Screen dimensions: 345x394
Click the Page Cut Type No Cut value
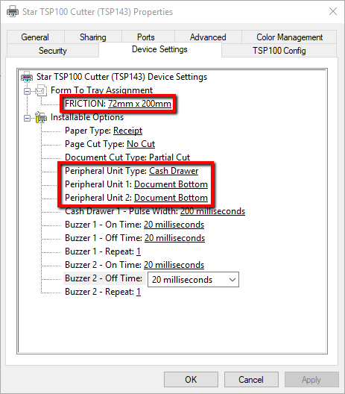[x=141, y=144]
